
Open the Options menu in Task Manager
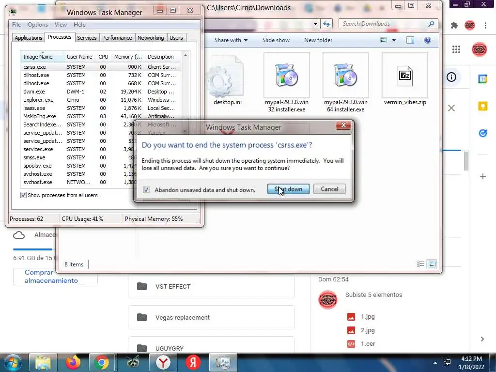(x=38, y=25)
